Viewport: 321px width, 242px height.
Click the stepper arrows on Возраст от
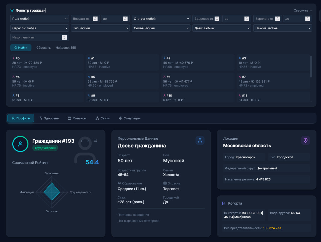coord(95,19)
